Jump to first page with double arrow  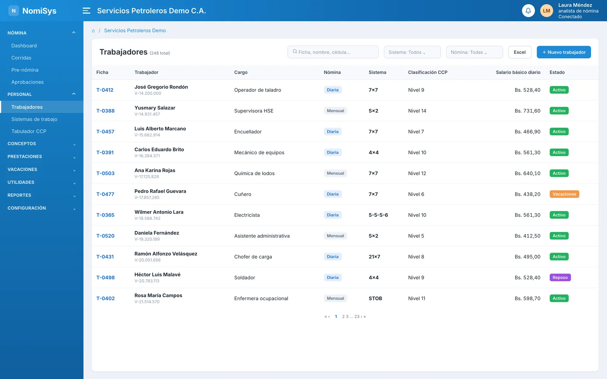[x=326, y=316]
